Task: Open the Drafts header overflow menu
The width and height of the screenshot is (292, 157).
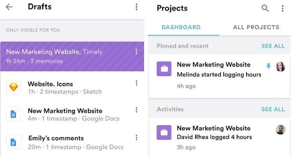Action: click(x=137, y=7)
